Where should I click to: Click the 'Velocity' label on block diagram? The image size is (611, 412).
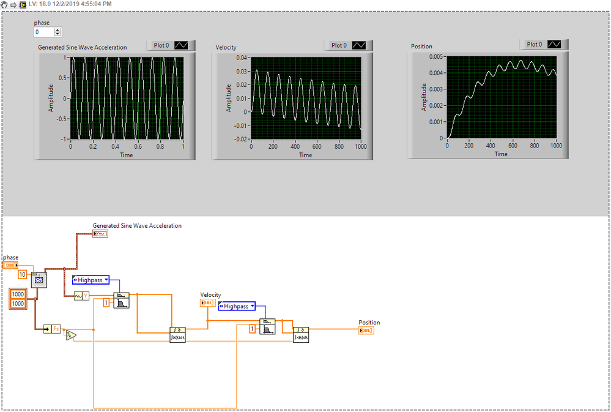click(210, 295)
